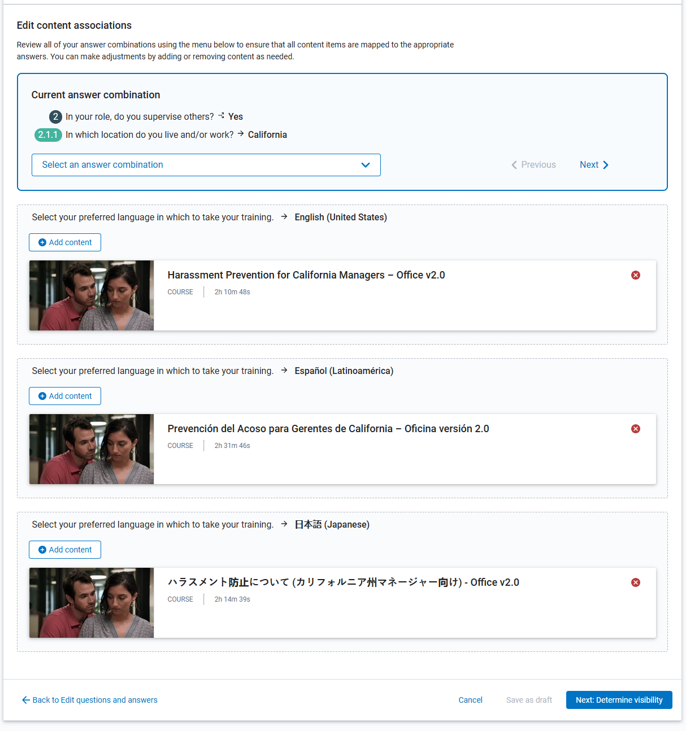The height and width of the screenshot is (731, 686).
Task: Click the 2h 14m 39s duration
Action: coord(232,599)
